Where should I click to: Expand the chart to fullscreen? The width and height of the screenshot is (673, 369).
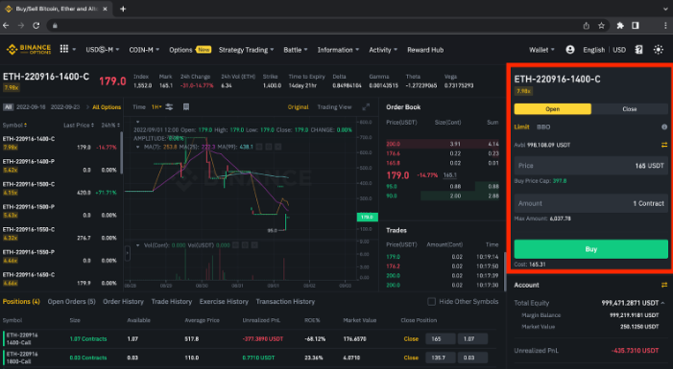coord(366,107)
